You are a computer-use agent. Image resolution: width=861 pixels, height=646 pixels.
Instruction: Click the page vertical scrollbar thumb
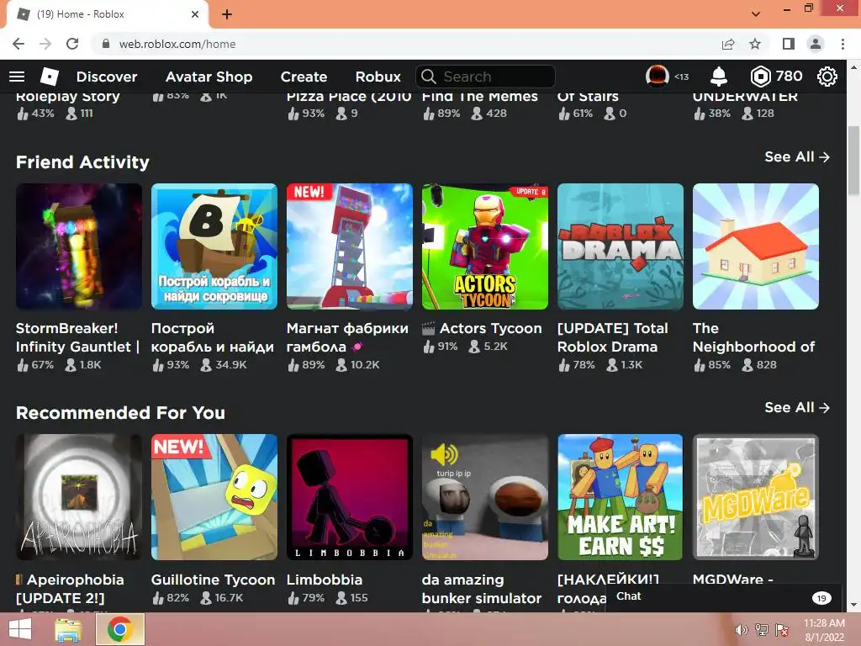pyautogui.click(x=853, y=161)
